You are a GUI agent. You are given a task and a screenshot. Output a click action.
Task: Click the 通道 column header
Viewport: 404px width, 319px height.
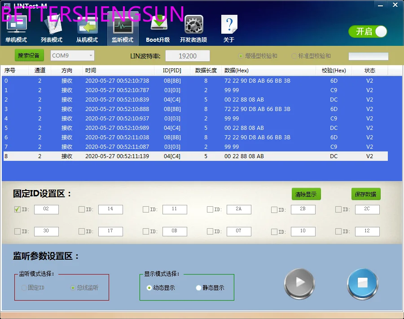pos(40,71)
